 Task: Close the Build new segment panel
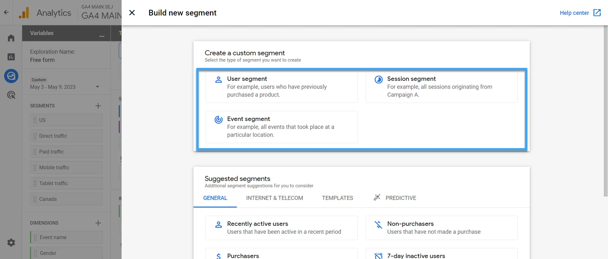tap(132, 13)
